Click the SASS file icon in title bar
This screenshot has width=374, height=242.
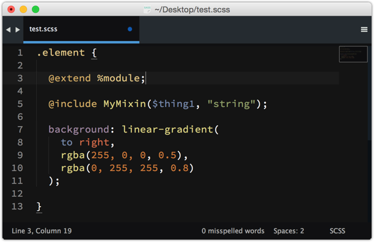pos(147,10)
